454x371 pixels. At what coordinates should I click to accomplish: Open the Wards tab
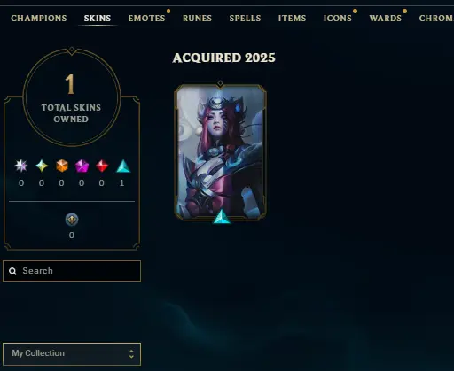coord(386,19)
